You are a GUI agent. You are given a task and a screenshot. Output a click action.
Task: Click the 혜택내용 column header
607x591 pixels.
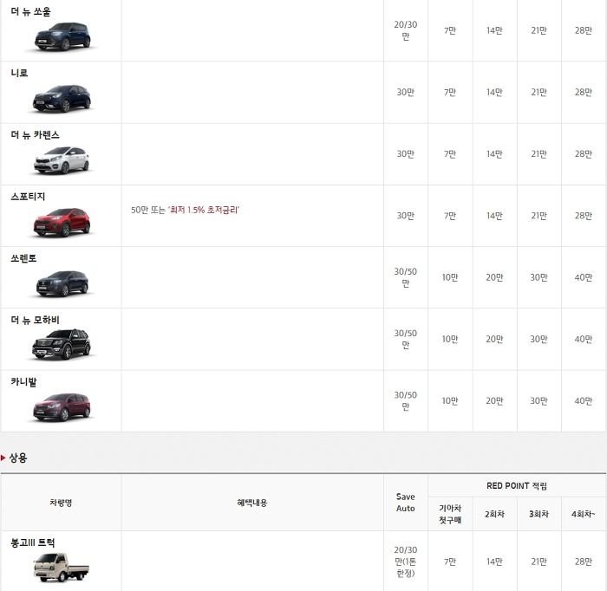tap(252, 503)
